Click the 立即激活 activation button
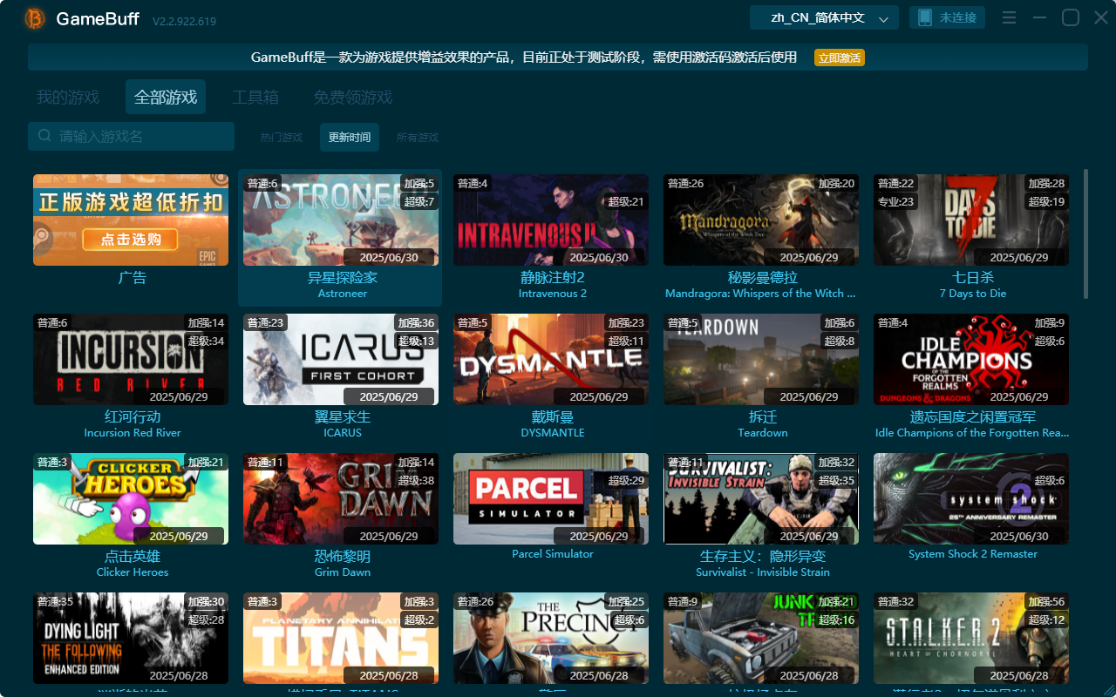1116x697 pixels. point(840,58)
